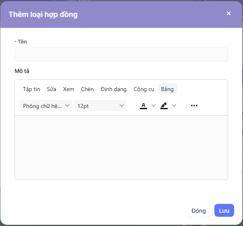Open the Bảng menu
This screenshot has width=243, height=226.
click(167, 89)
